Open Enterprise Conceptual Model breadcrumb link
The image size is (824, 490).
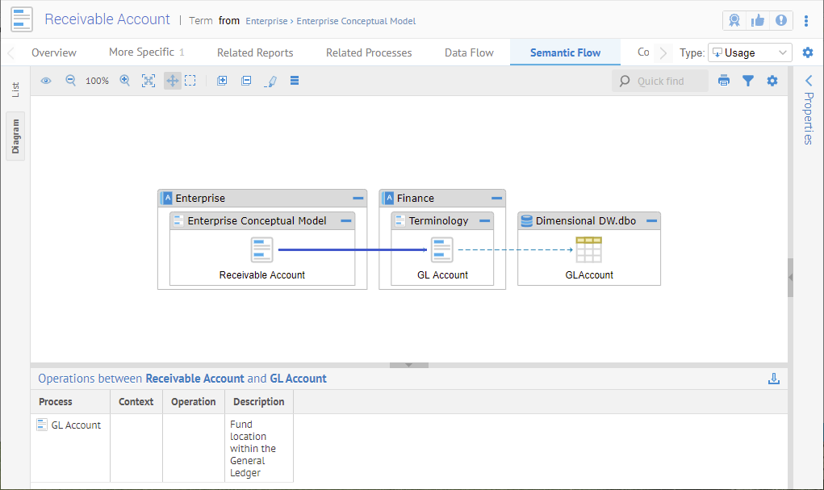coord(356,21)
